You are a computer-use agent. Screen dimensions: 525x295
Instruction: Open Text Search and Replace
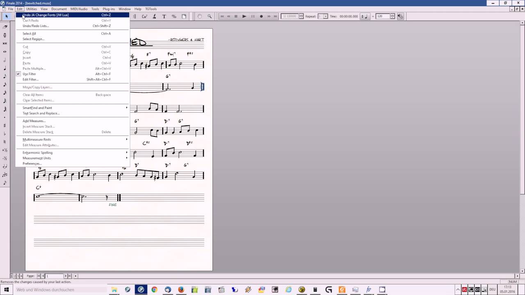click(x=72, y=113)
